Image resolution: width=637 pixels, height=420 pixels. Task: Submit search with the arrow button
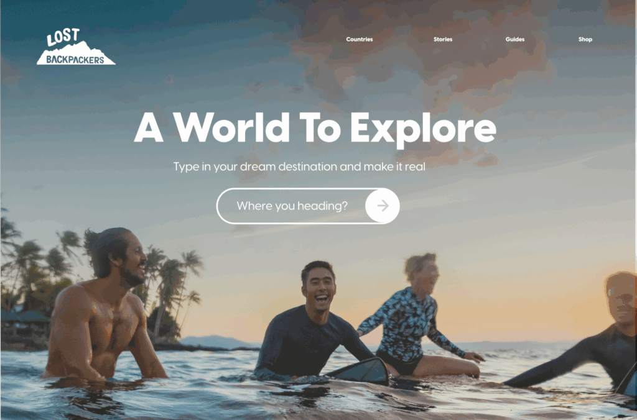tap(383, 206)
